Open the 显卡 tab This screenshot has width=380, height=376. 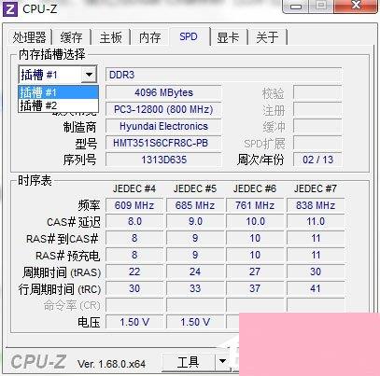click(x=228, y=37)
